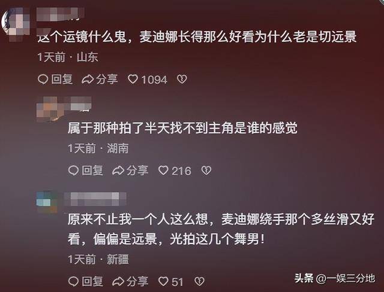Tap broken heart on the 216-like comment
The image size is (384, 292).
pyautogui.click(x=206, y=170)
